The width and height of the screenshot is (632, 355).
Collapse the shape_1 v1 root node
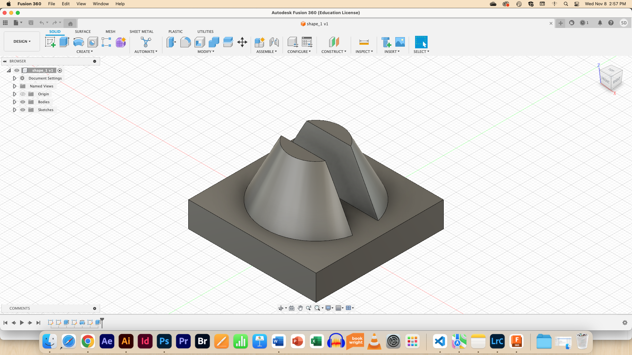pyautogui.click(x=9, y=70)
